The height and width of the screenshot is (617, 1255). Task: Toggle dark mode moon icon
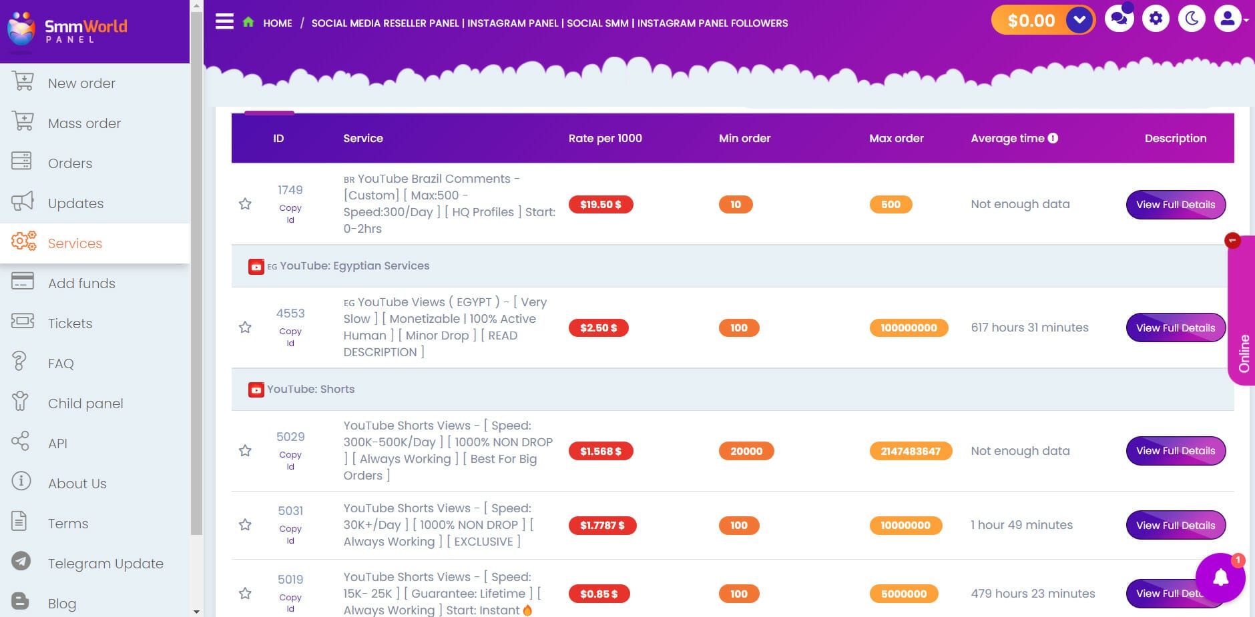click(x=1192, y=19)
